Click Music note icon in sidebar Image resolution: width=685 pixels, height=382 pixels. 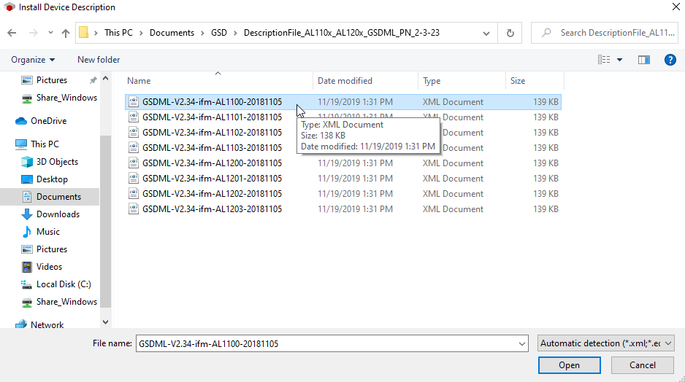coord(26,232)
